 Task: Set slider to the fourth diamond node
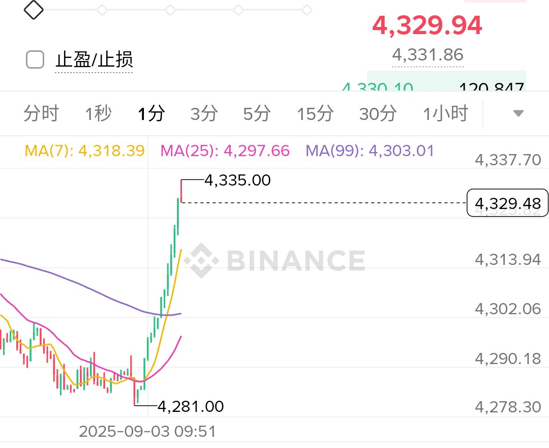[238, 10]
